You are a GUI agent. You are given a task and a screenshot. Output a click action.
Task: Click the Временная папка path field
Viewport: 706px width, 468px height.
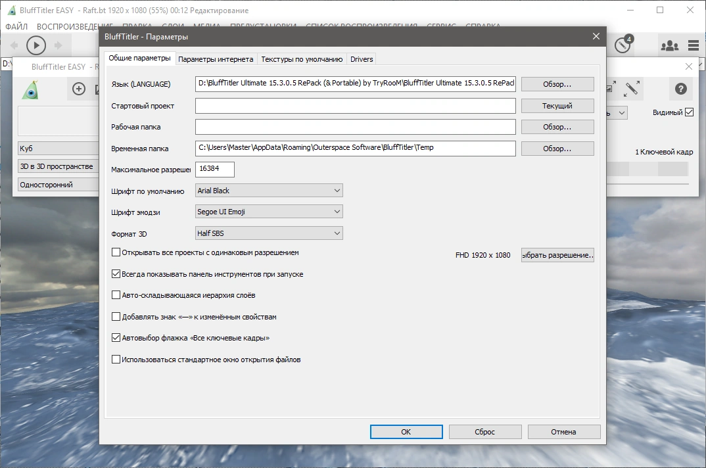355,148
